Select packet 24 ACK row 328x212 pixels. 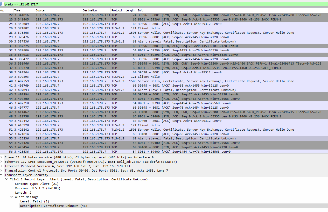tap(164, 24)
